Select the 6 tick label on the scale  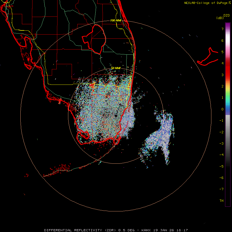[222, 40]
